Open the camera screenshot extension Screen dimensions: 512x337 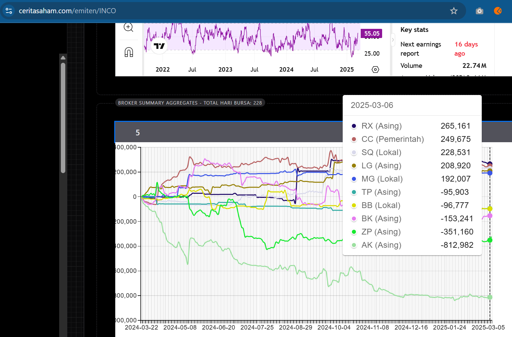pyautogui.click(x=479, y=11)
